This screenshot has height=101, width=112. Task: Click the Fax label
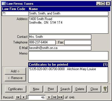pos(61,42)
